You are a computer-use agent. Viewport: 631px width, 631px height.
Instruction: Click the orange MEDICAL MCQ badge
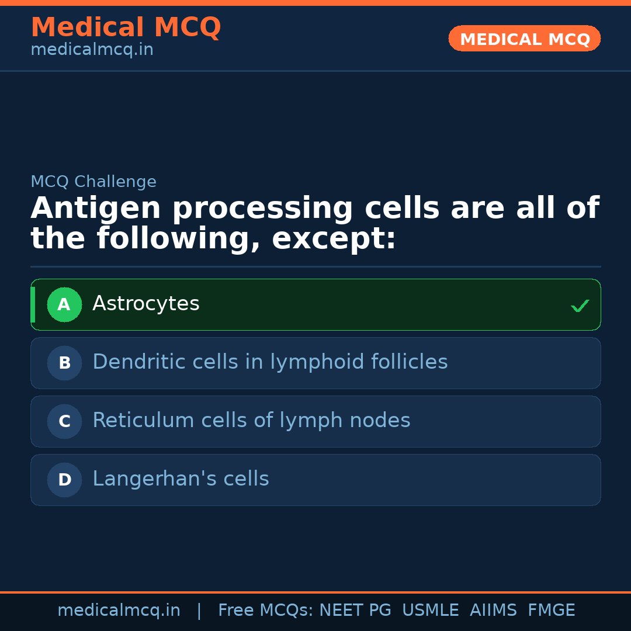click(524, 39)
